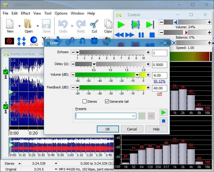This screenshot has width=214, height=172.
Task: Open the Window menu
Action: click(77, 13)
